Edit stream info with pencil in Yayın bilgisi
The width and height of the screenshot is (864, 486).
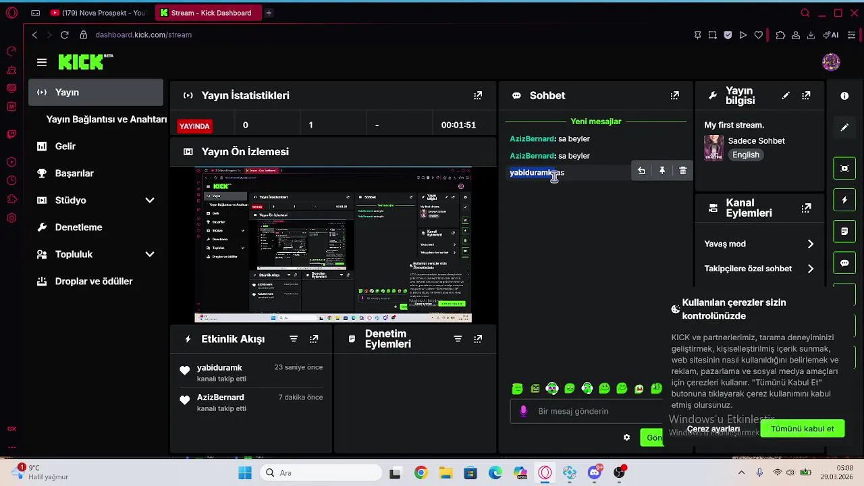point(786,96)
